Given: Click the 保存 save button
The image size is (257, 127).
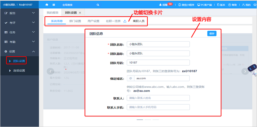Looking at the screenshot, I should pyautogui.click(x=212, y=34).
